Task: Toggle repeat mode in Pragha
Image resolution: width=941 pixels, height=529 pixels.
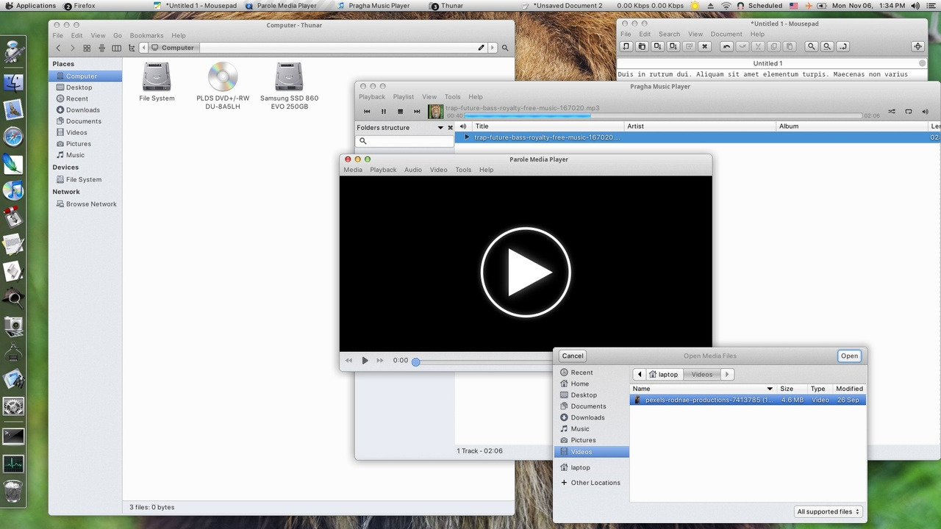Action: pos(909,112)
